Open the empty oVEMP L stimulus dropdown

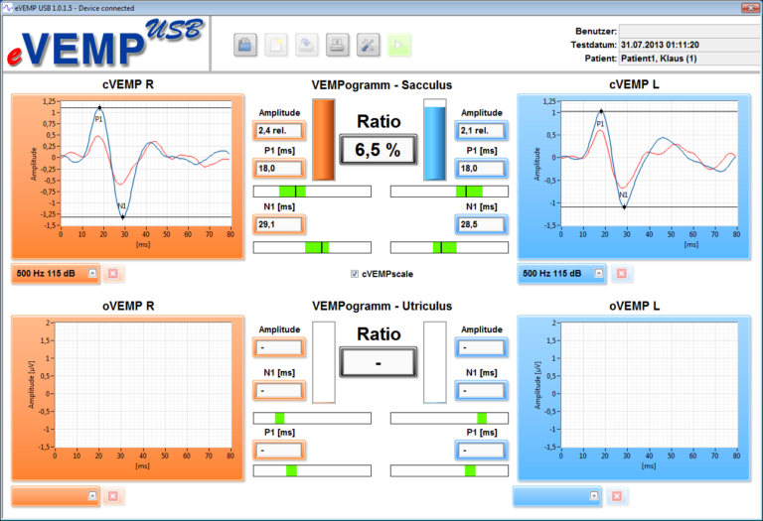pos(594,495)
